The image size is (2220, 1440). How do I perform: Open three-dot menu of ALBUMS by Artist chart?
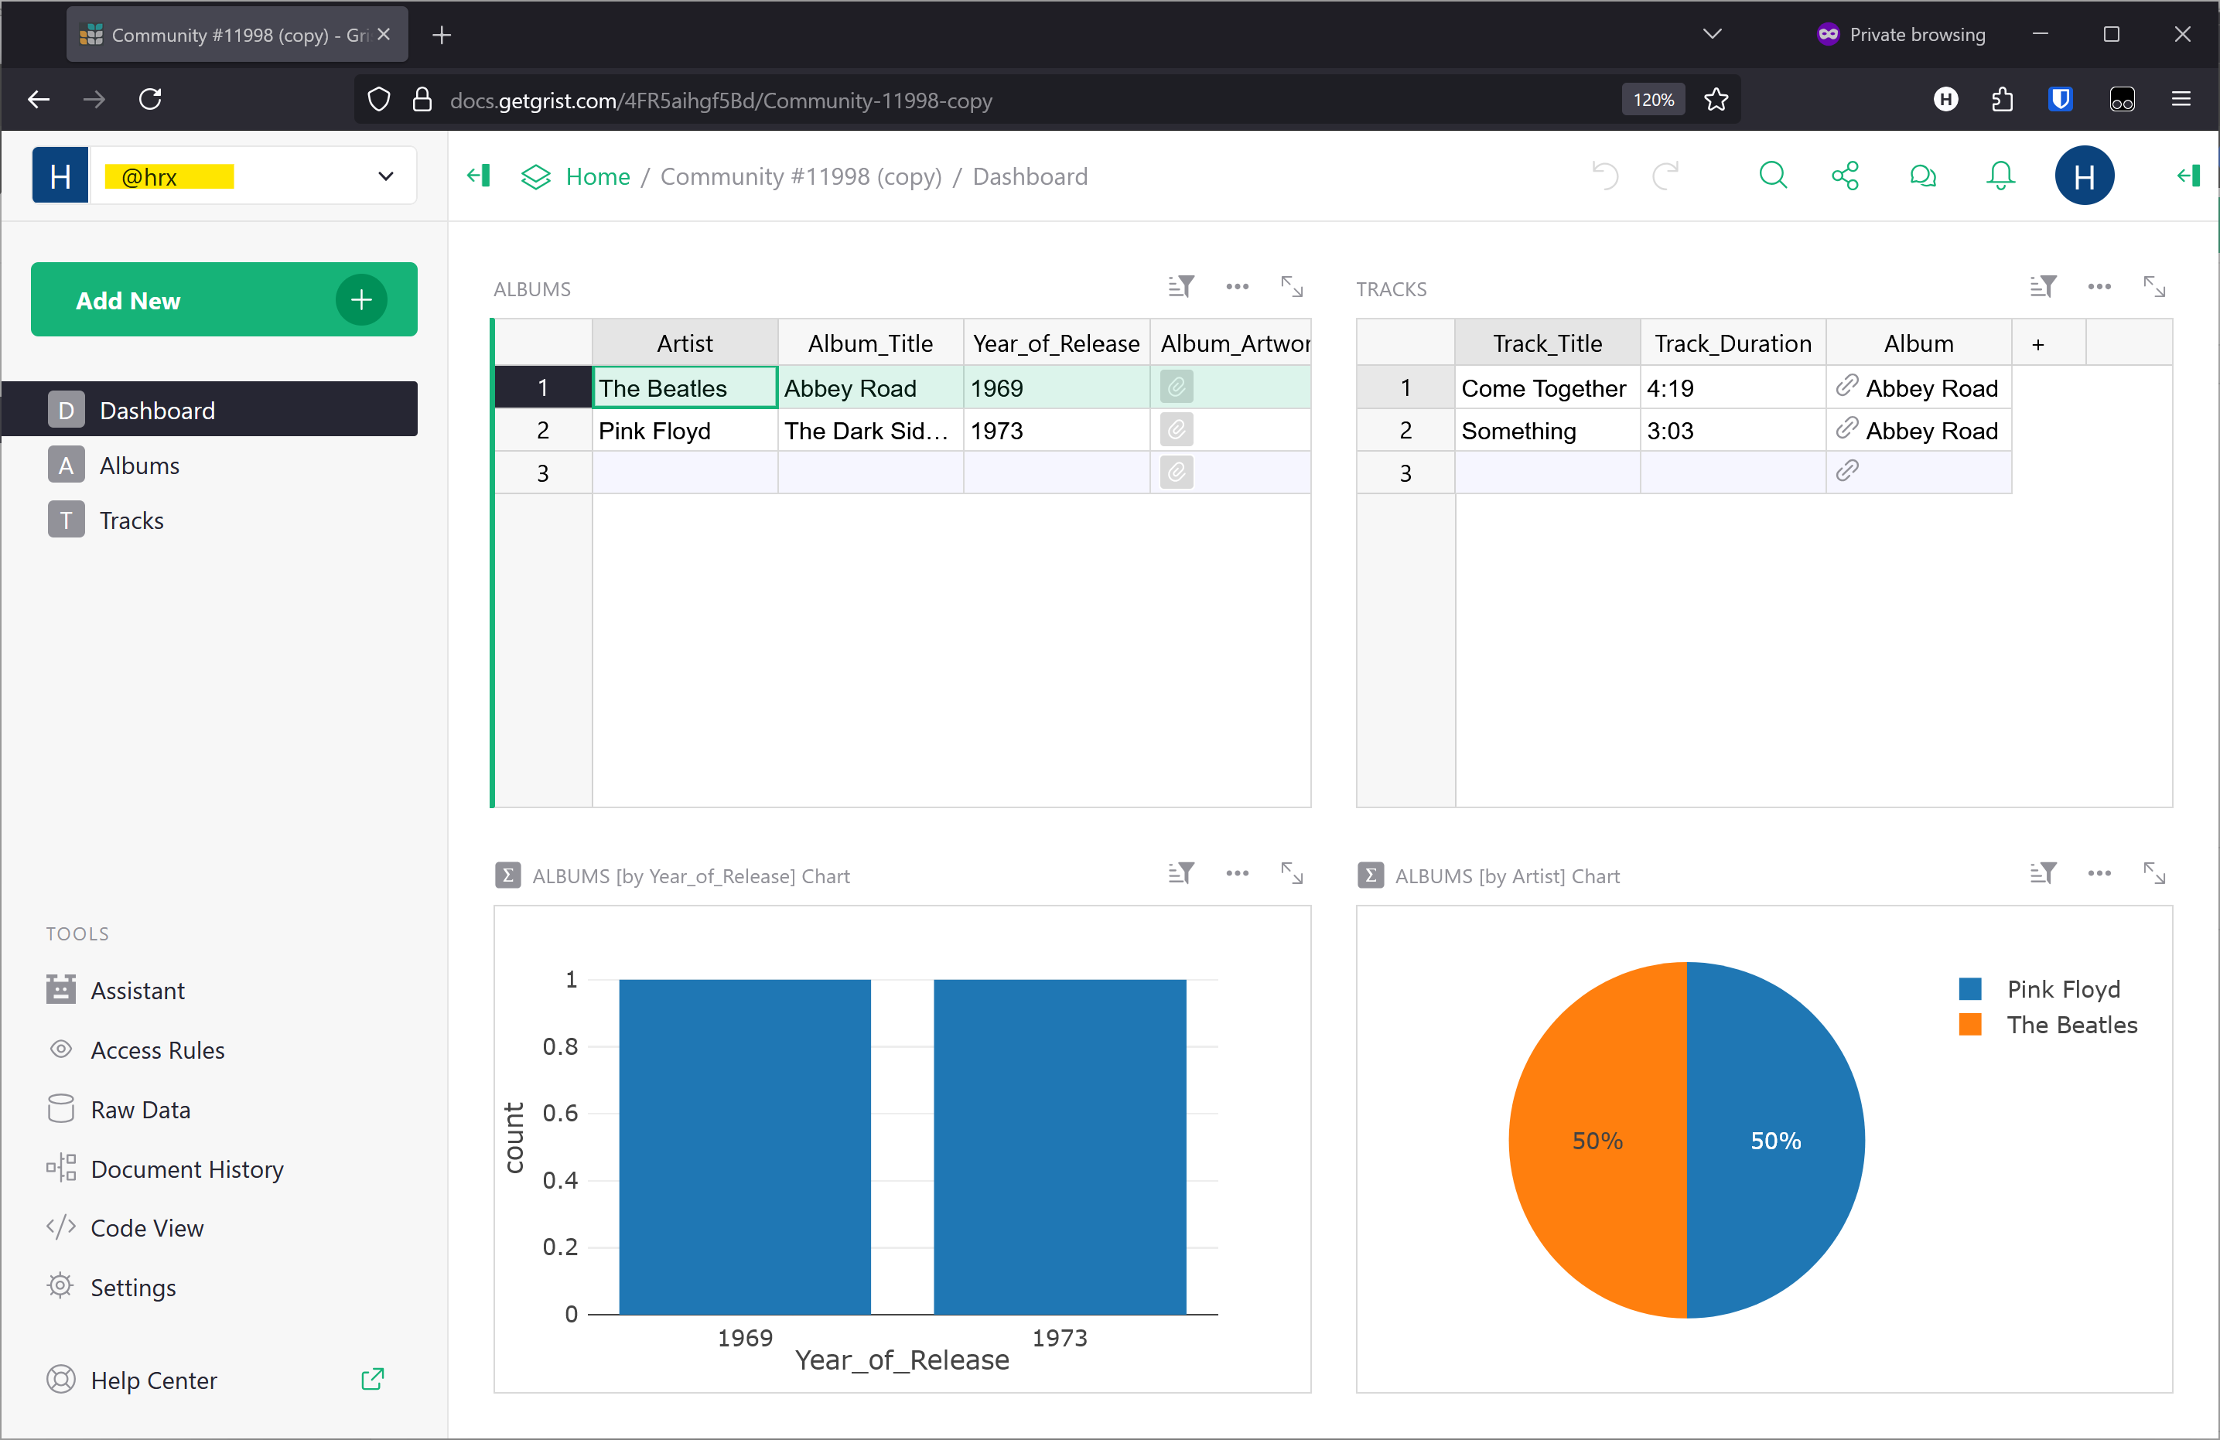coord(2099,873)
